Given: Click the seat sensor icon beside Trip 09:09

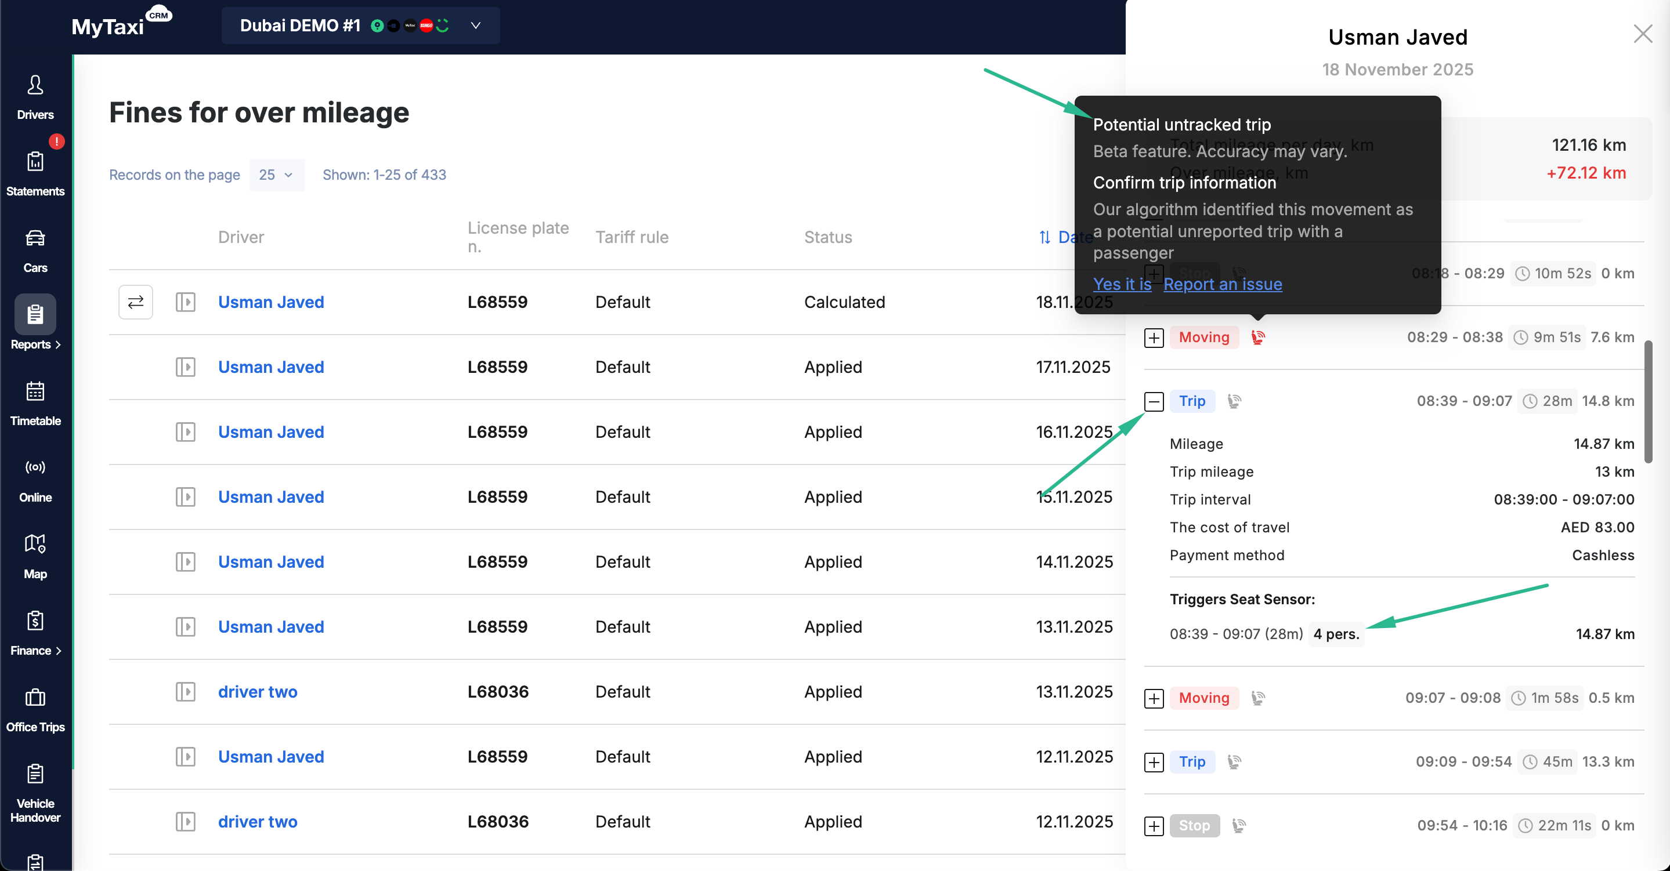Looking at the screenshot, I should tap(1234, 762).
